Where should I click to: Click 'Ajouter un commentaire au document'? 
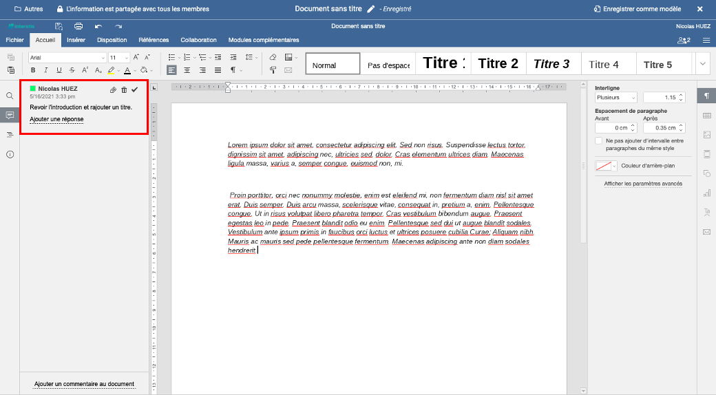coord(84,384)
